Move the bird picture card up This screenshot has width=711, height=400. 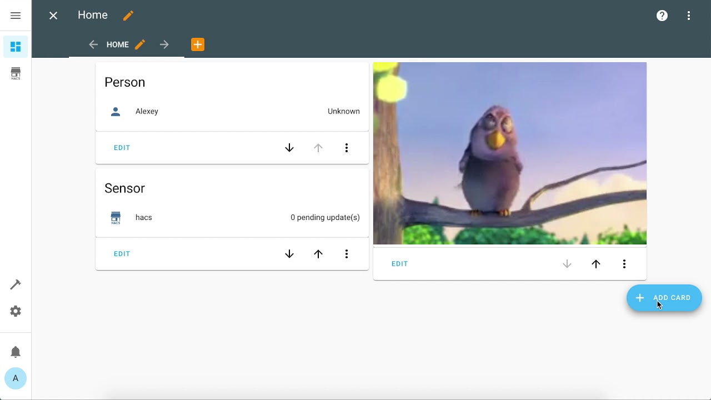pos(596,264)
